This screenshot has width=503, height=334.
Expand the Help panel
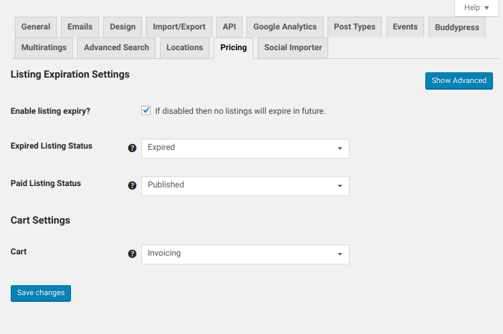pos(476,7)
